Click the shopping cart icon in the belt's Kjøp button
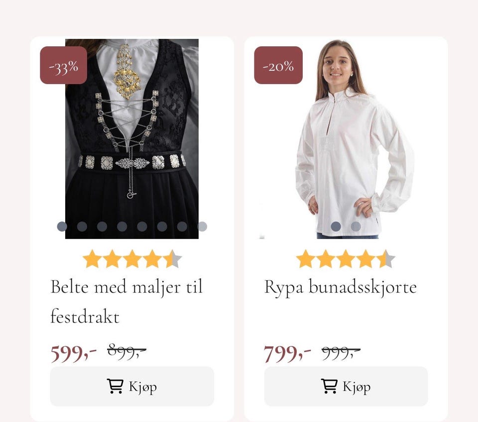The width and height of the screenshot is (478, 422). point(116,385)
